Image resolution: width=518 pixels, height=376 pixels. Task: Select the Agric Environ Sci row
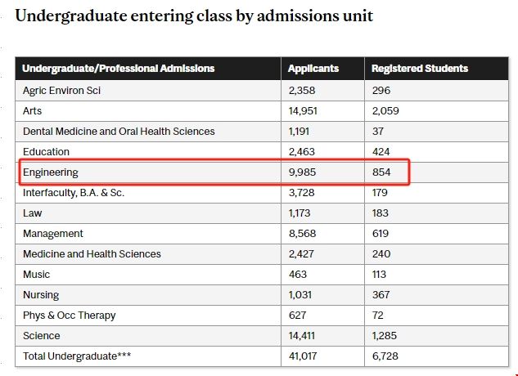click(x=61, y=90)
